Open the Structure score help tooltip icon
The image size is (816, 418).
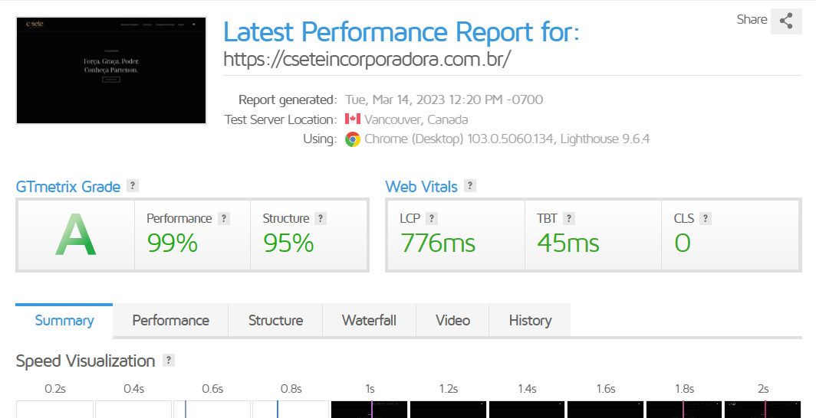click(321, 218)
